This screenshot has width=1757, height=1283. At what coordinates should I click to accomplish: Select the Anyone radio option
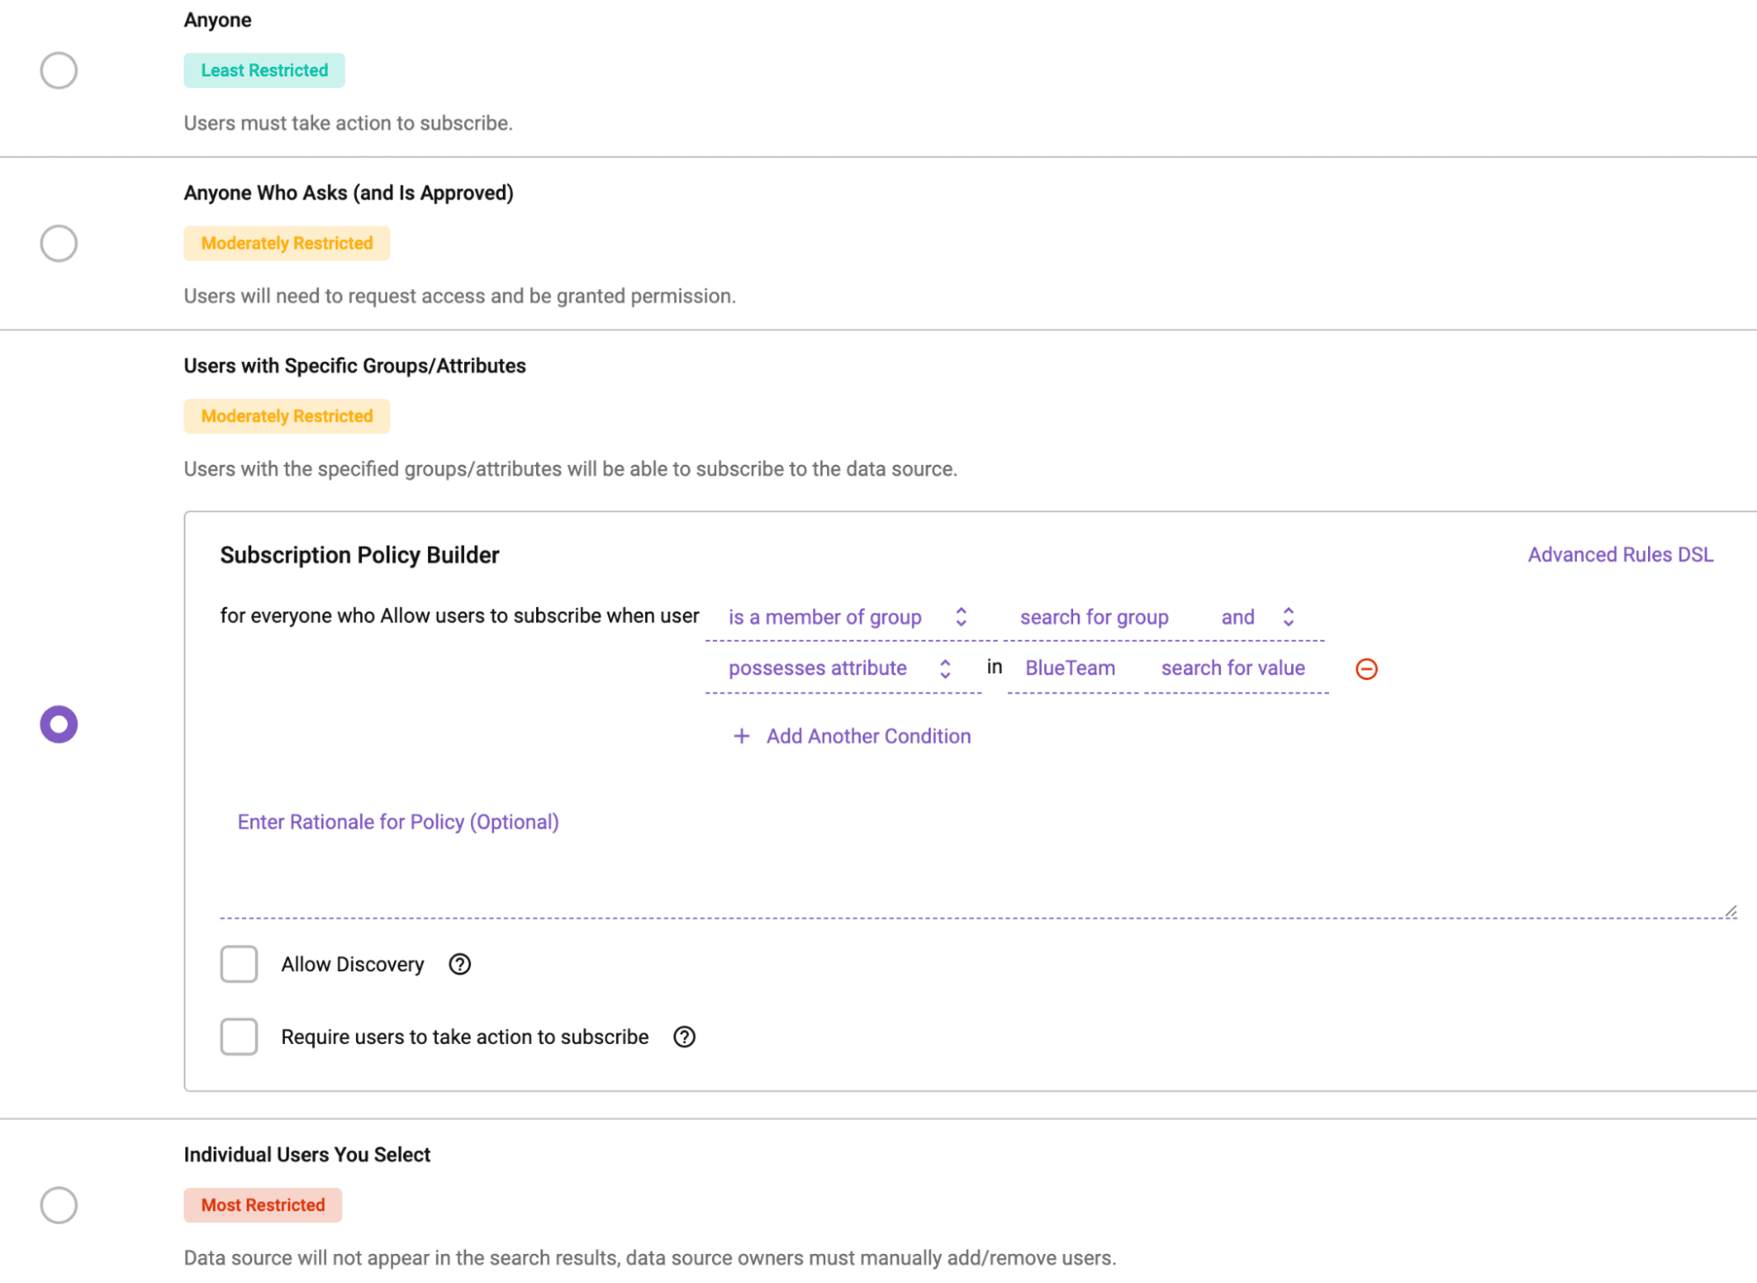59,70
